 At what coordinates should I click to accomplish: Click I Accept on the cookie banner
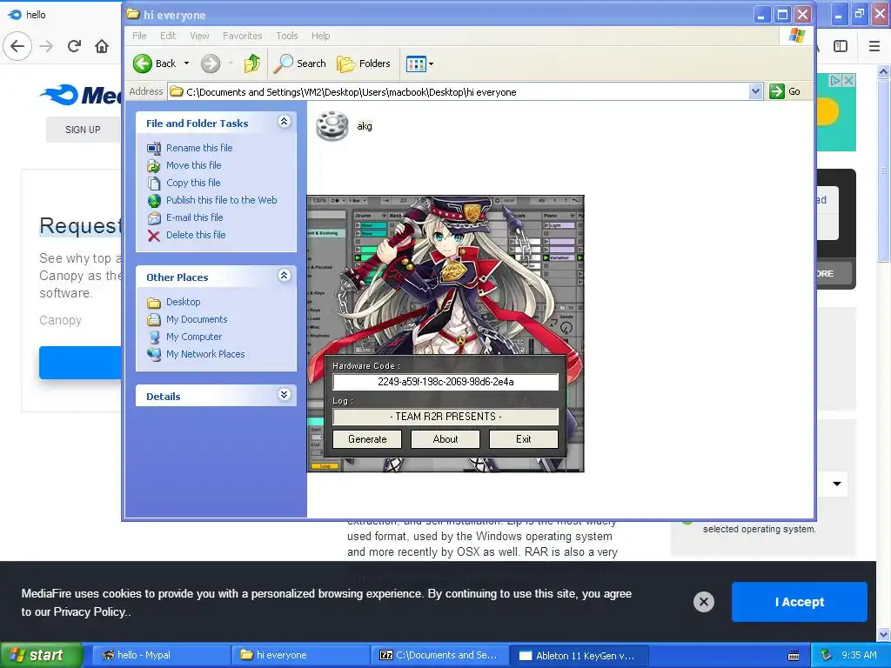pyautogui.click(x=800, y=602)
